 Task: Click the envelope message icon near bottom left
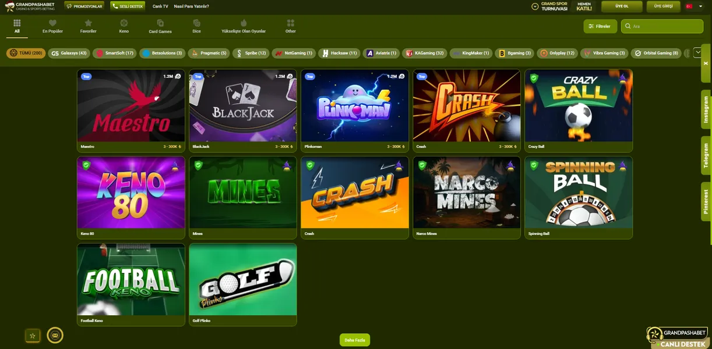(x=55, y=334)
